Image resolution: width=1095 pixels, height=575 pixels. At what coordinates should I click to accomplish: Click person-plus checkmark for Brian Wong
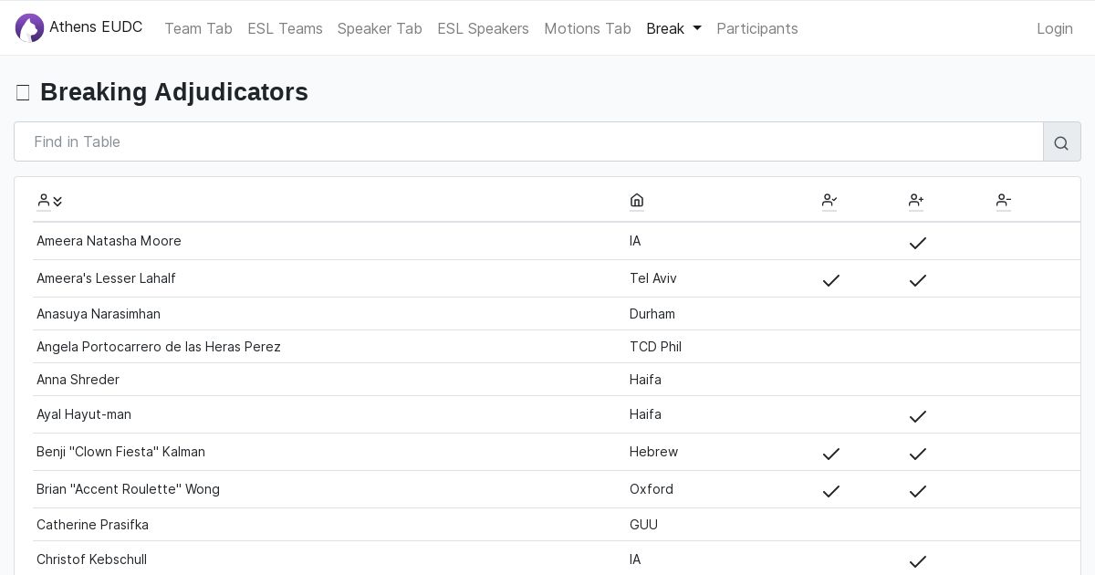[918, 491]
